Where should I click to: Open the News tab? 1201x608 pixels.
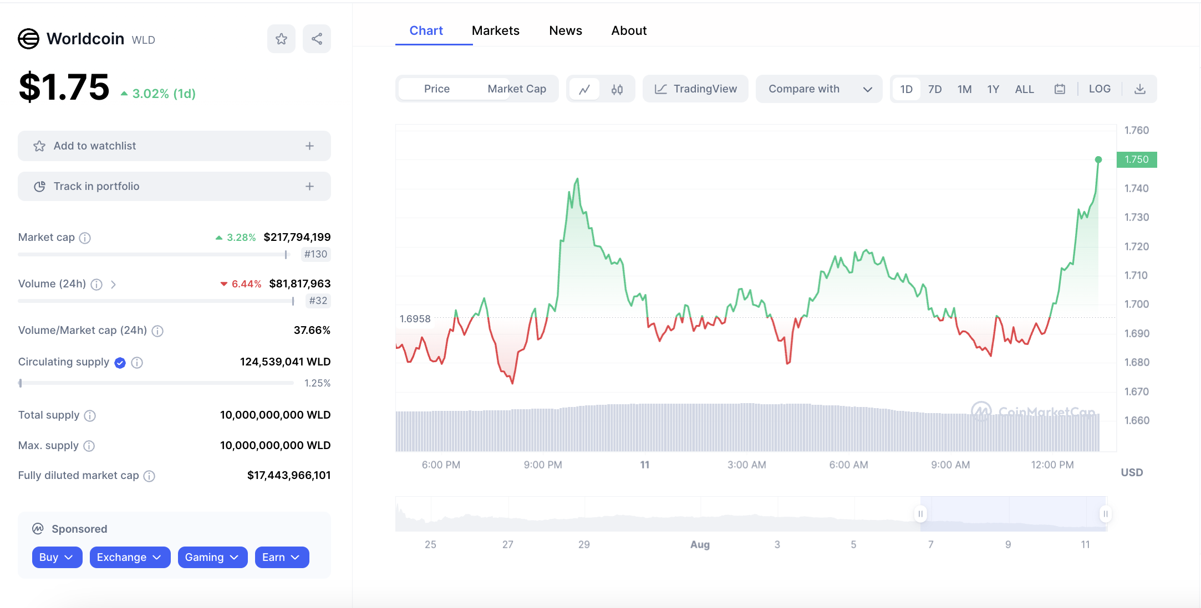tap(565, 30)
